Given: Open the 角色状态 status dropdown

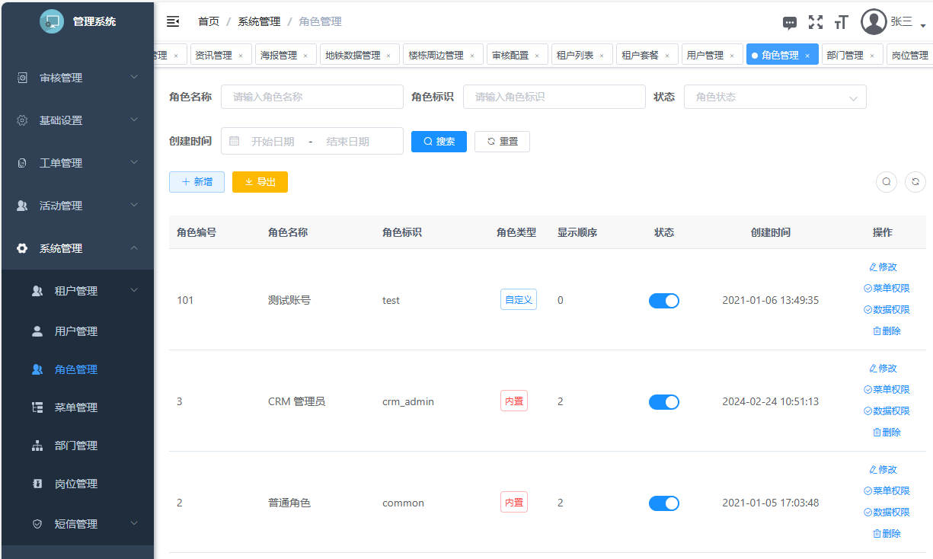Looking at the screenshot, I should (775, 97).
